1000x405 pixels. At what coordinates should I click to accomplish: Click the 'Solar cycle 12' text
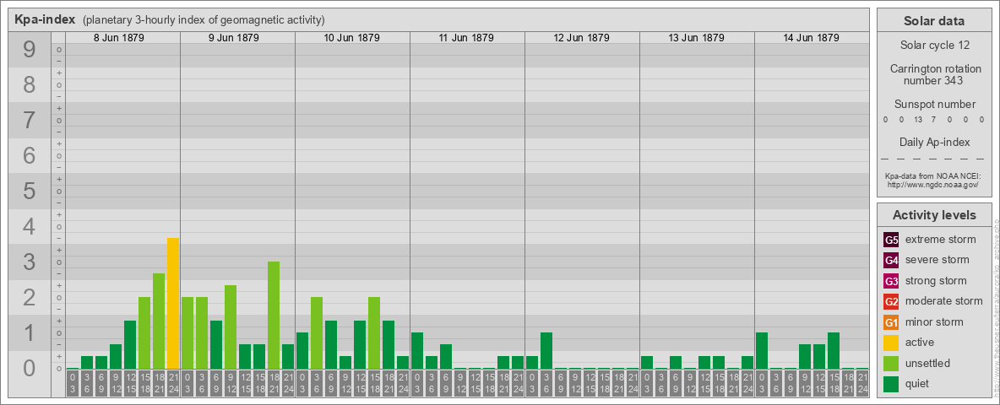point(934,46)
